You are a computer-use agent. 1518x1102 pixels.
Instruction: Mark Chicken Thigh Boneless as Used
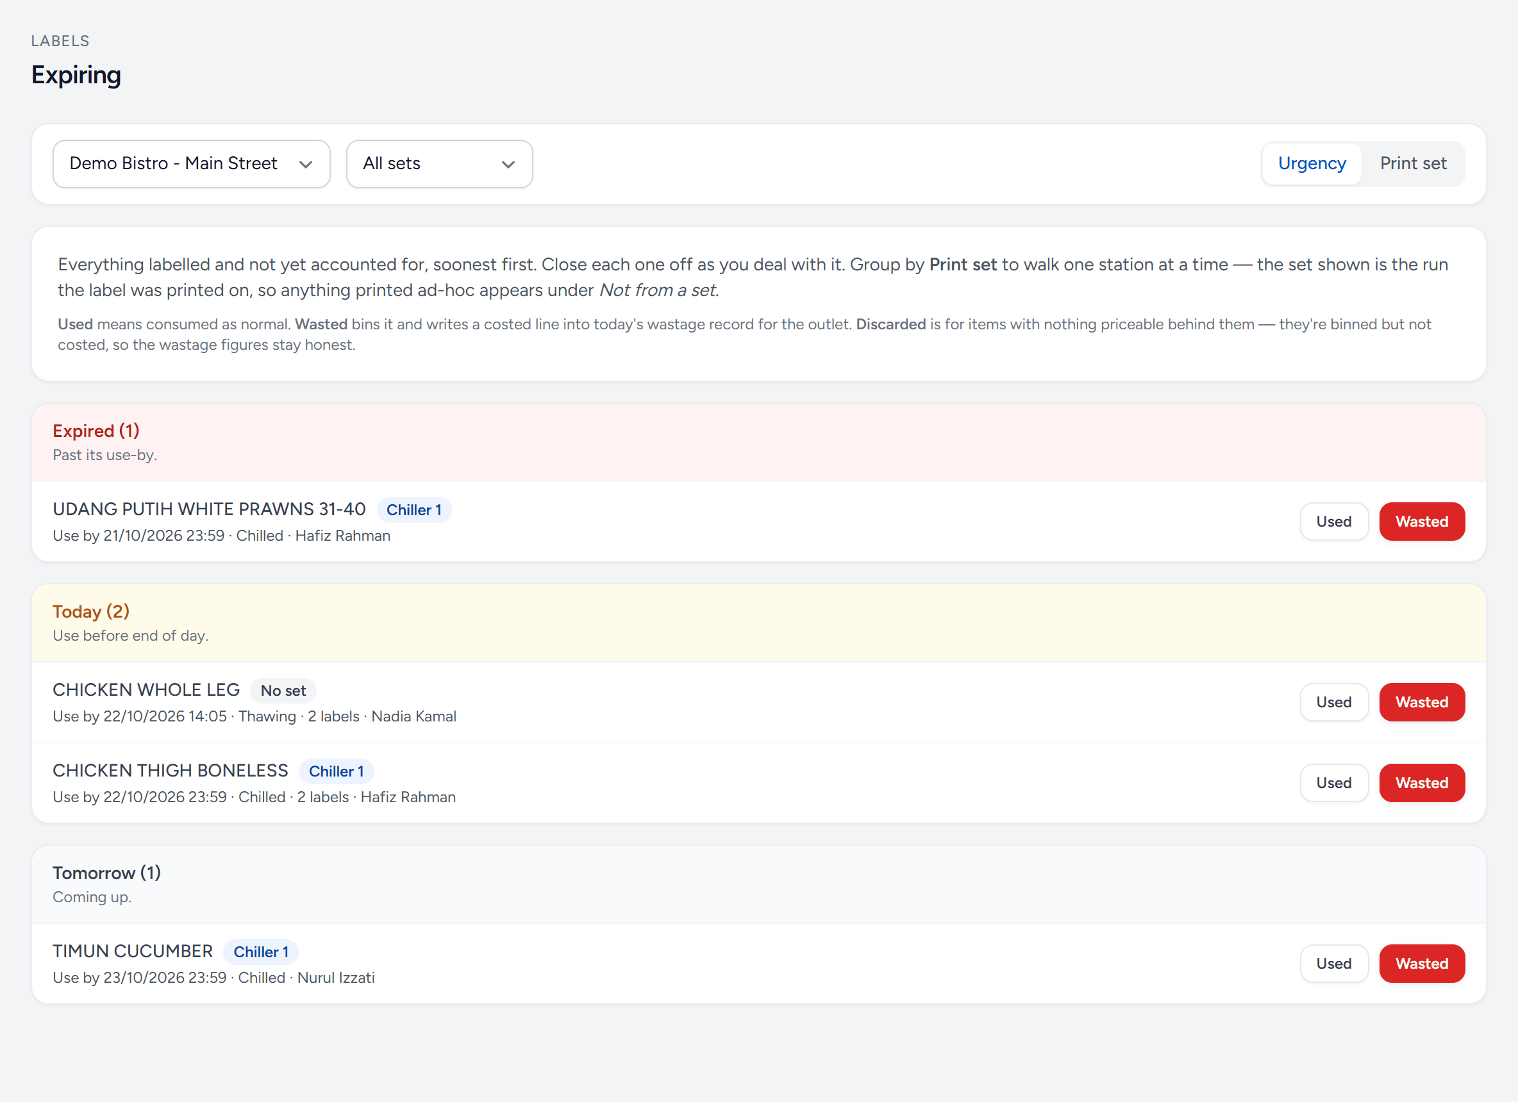coord(1333,783)
